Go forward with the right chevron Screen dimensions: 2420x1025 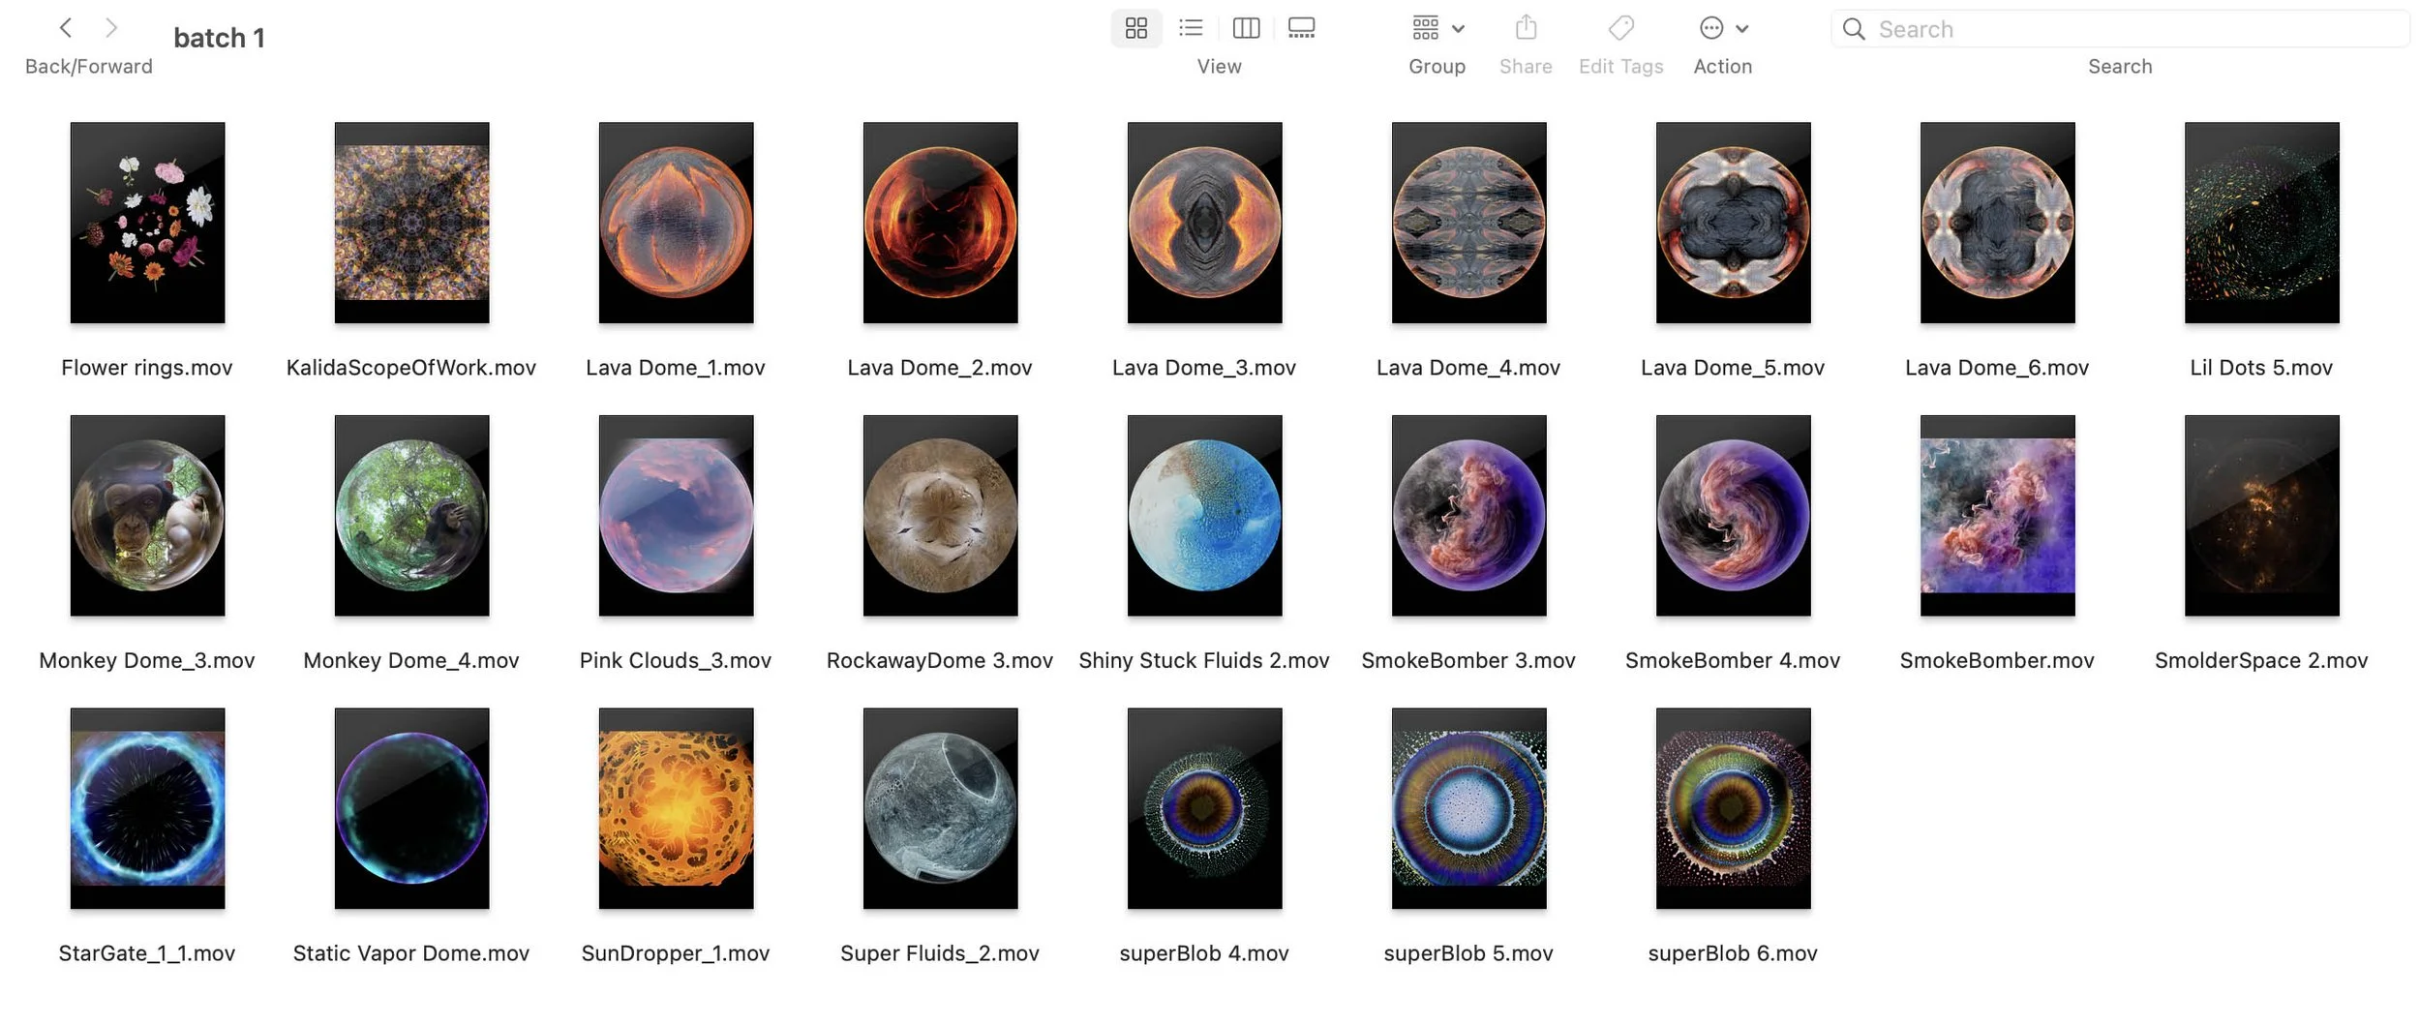click(111, 28)
